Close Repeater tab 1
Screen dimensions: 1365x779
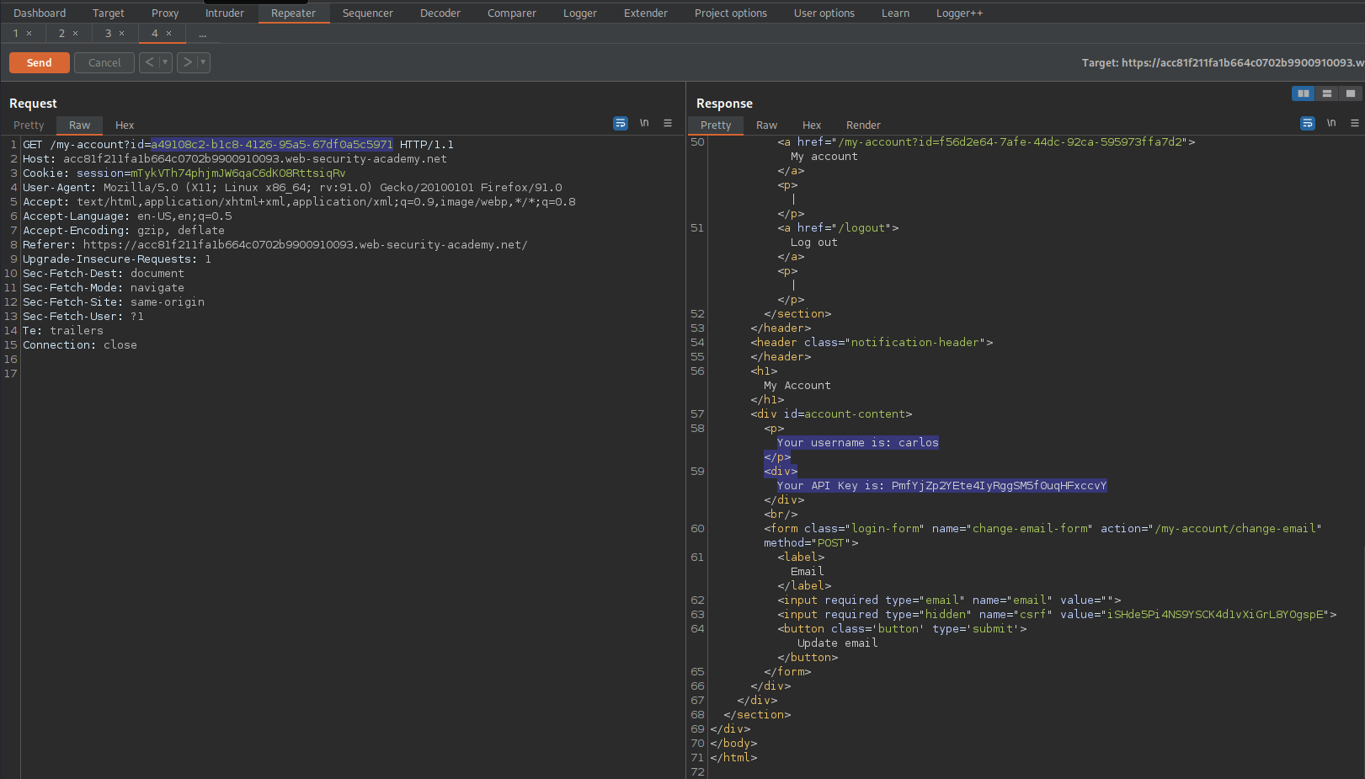coord(29,34)
